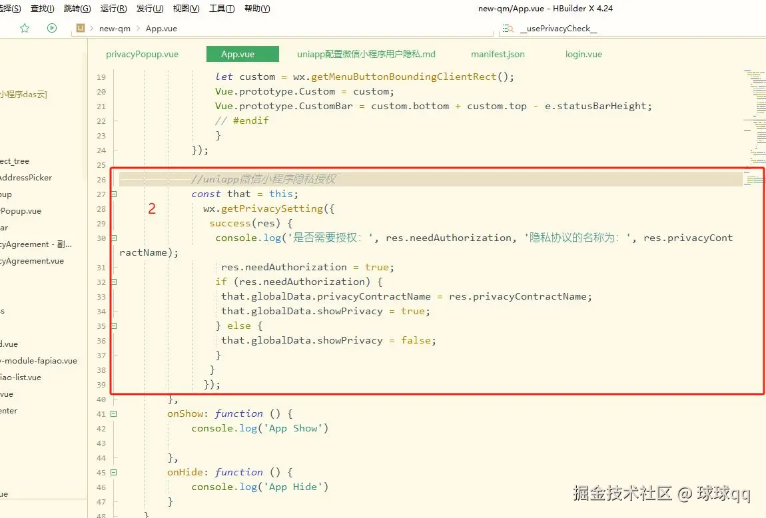Screen dimensions: 766x518
Task: Click the star bookmark icon
Action: tap(25, 29)
